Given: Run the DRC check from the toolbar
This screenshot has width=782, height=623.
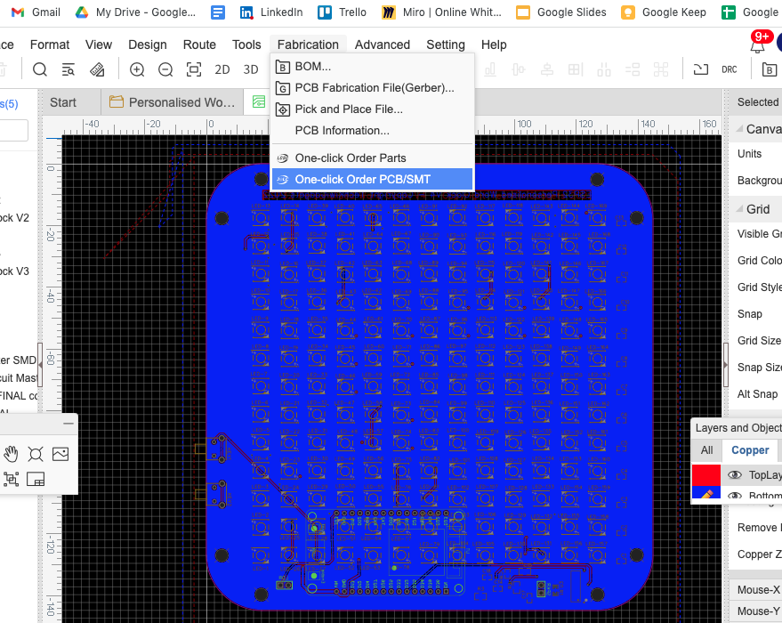Looking at the screenshot, I should point(730,69).
